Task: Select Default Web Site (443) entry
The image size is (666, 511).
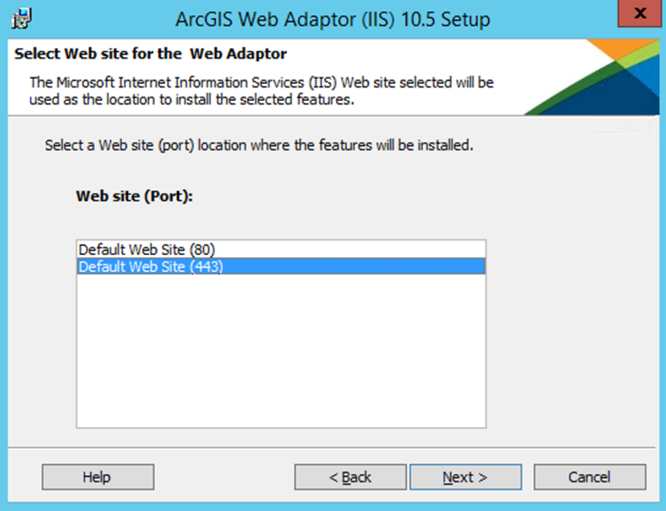Action: click(x=281, y=266)
